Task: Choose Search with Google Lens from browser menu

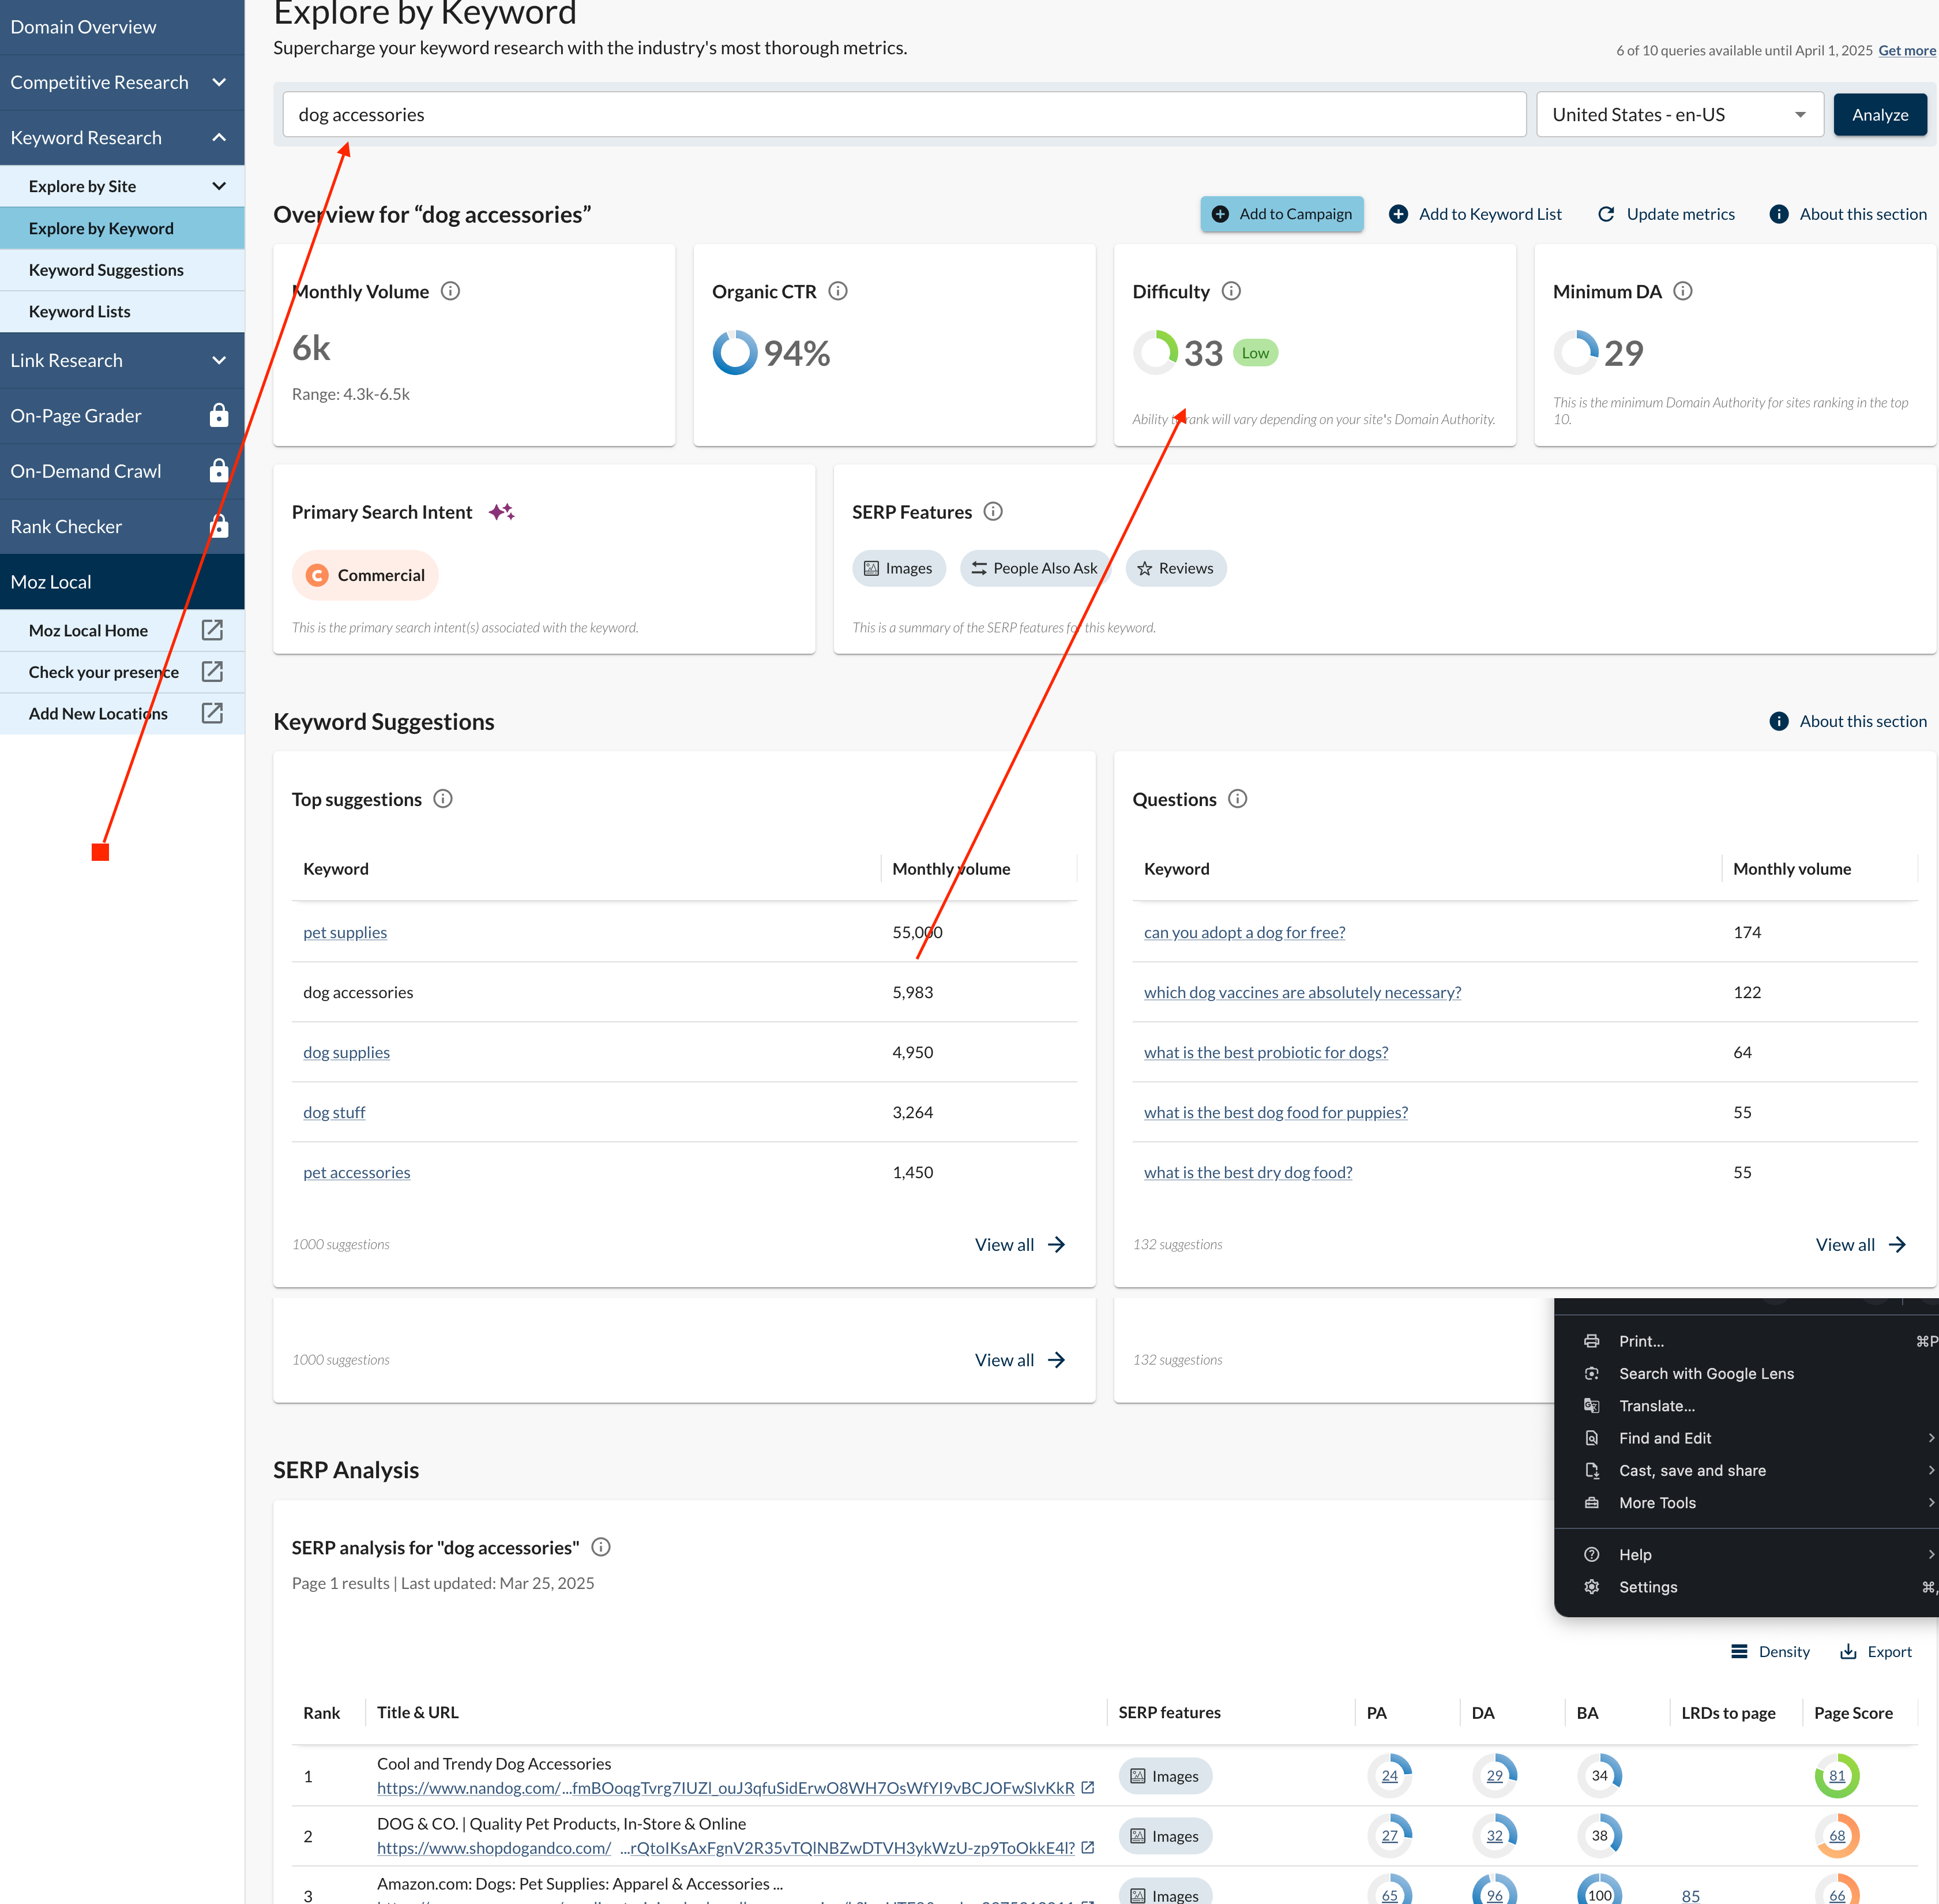Action: pyautogui.click(x=1706, y=1374)
